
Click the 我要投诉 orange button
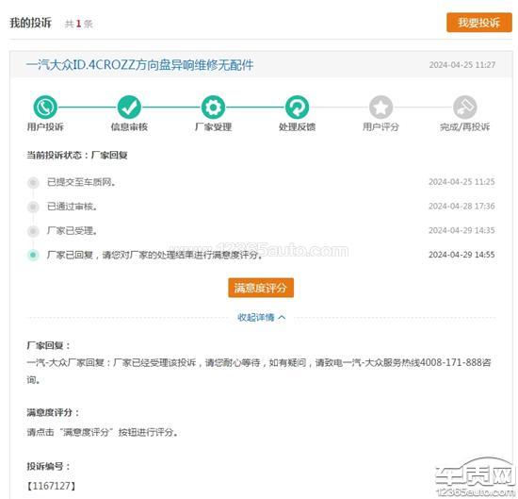coord(479,23)
